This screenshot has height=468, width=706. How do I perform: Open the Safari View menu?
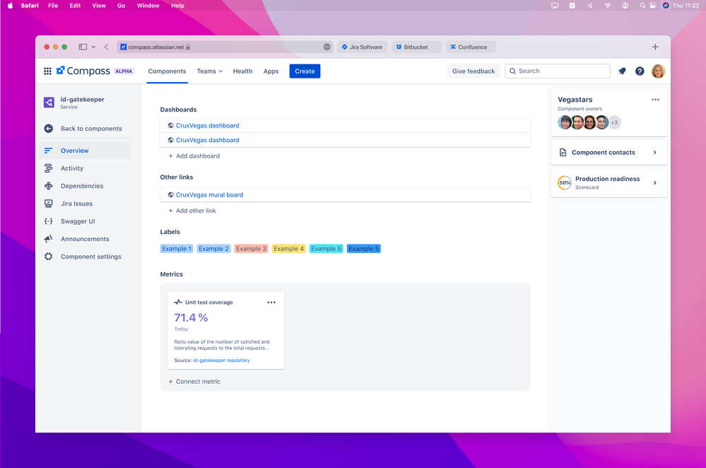click(x=99, y=6)
